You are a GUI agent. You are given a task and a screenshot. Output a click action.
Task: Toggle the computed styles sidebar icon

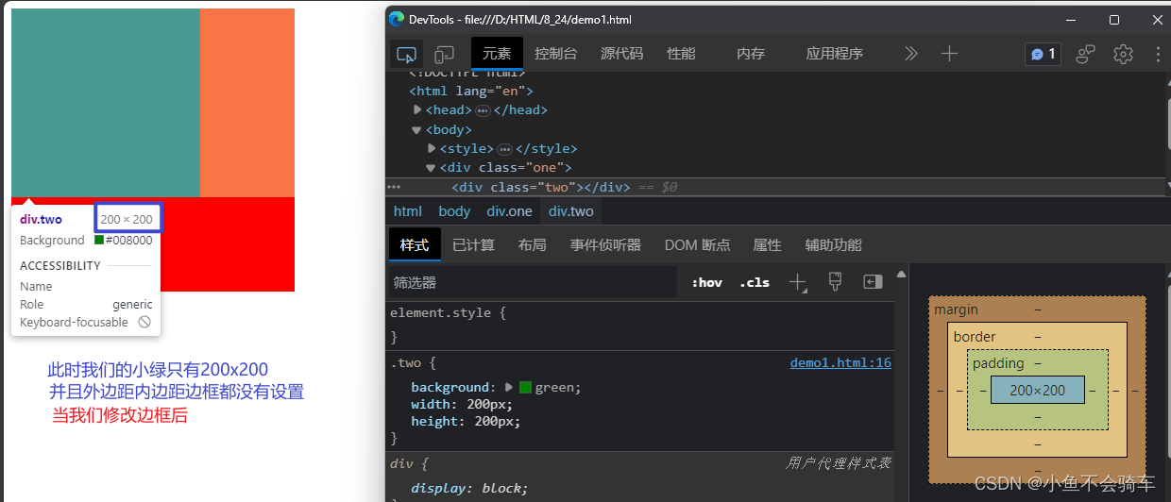point(873,282)
